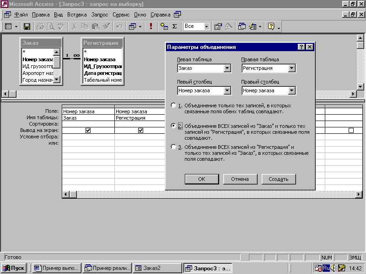366x274 pixels.
Task: Select join option 2 all records from Заказ
Action: point(173,126)
